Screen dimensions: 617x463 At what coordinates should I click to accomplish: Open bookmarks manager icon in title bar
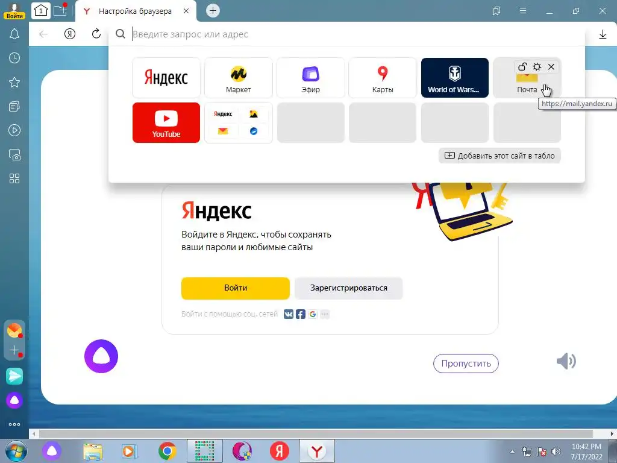[496, 11]
